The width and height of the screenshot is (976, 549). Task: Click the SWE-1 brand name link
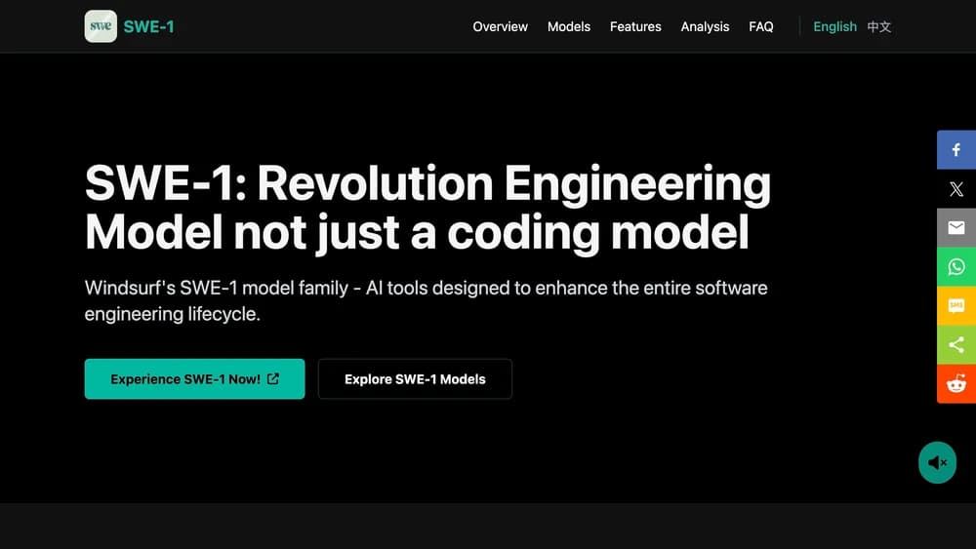point(148,26)
